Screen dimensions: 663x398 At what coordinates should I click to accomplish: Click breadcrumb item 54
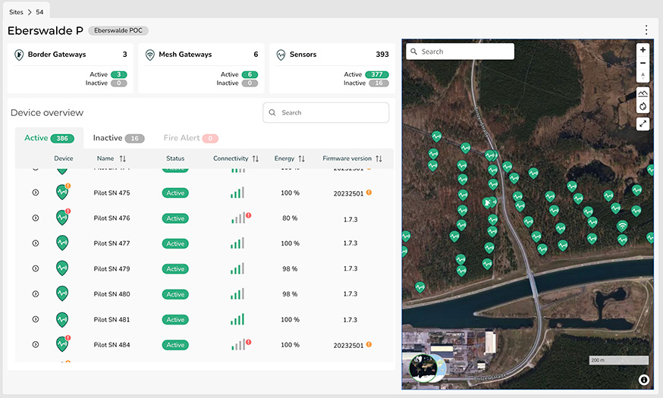pyautogui.click(x=39, y=12)
